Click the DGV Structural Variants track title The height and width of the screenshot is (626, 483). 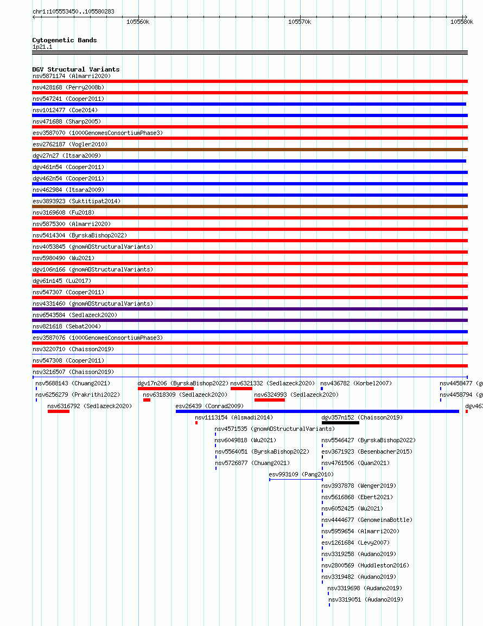[x=76, y=69]
